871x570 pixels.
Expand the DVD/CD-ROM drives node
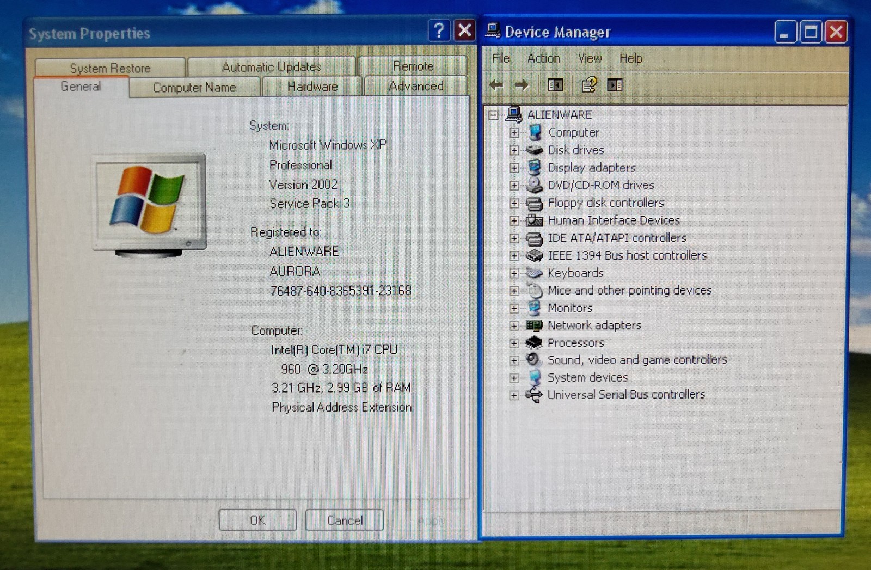(x=514, y=186)
